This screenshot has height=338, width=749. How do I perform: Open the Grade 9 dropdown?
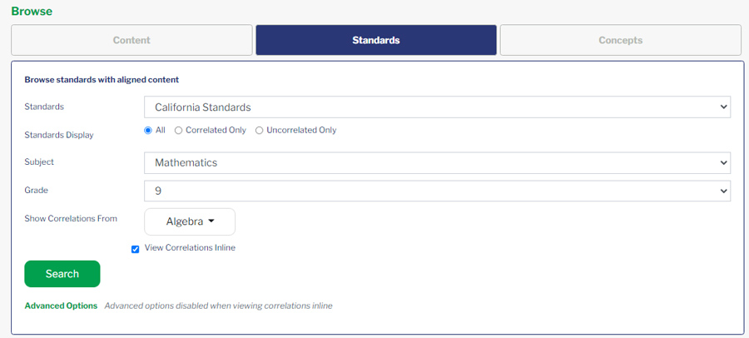(x=437, y=191)
